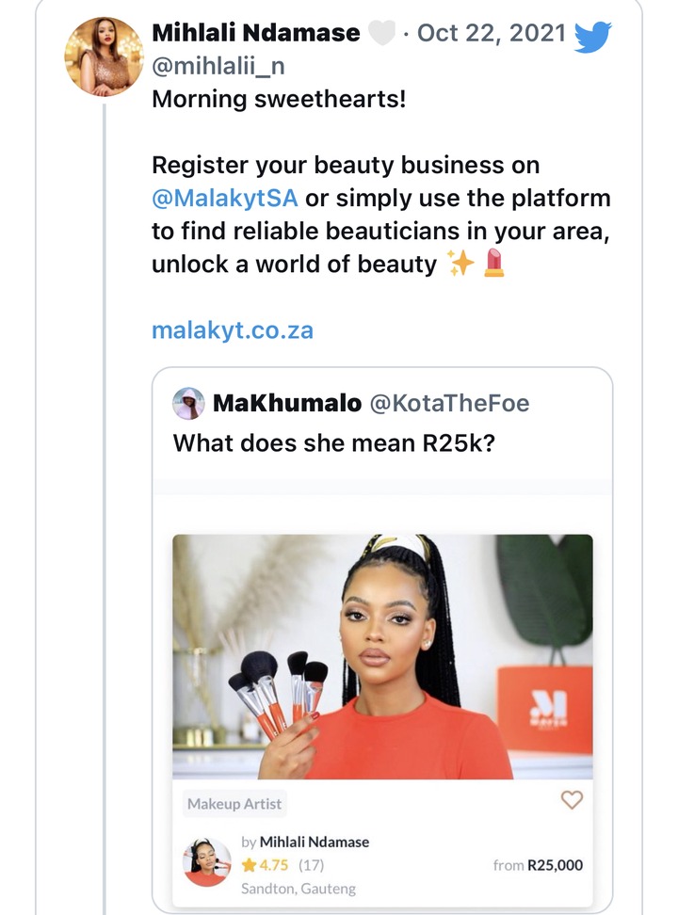Click the MaKhumalo display name

pos(287,403)
